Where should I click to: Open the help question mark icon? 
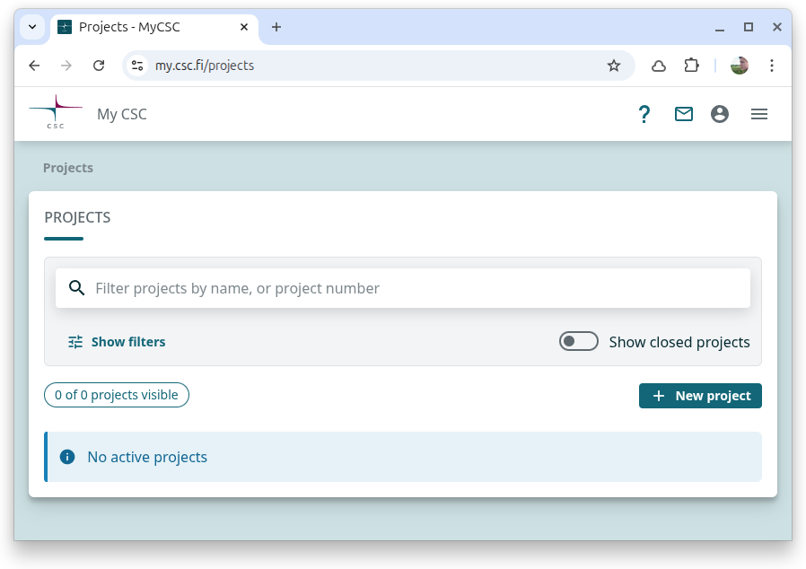click(x=644, y=114)
